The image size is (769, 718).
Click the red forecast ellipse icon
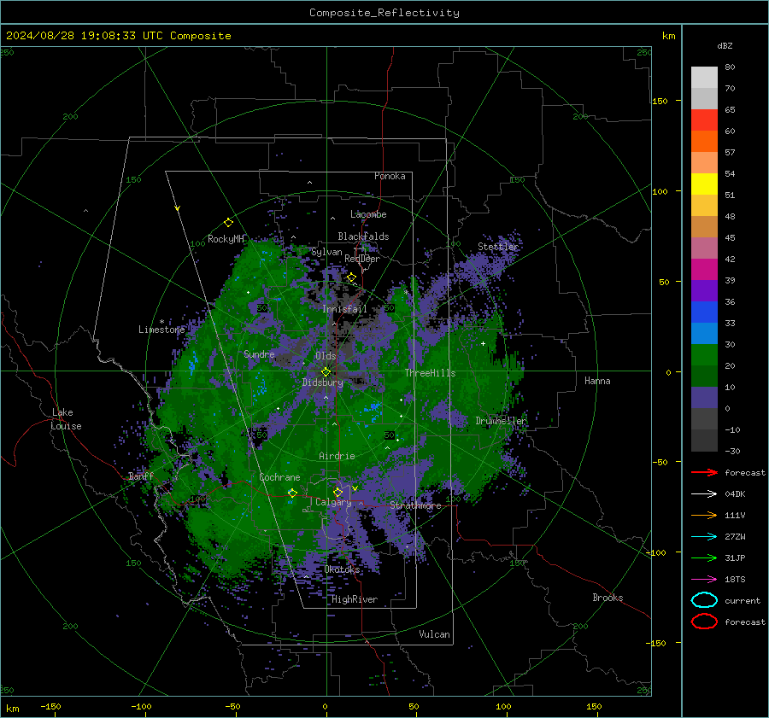[x=704, y=622]
